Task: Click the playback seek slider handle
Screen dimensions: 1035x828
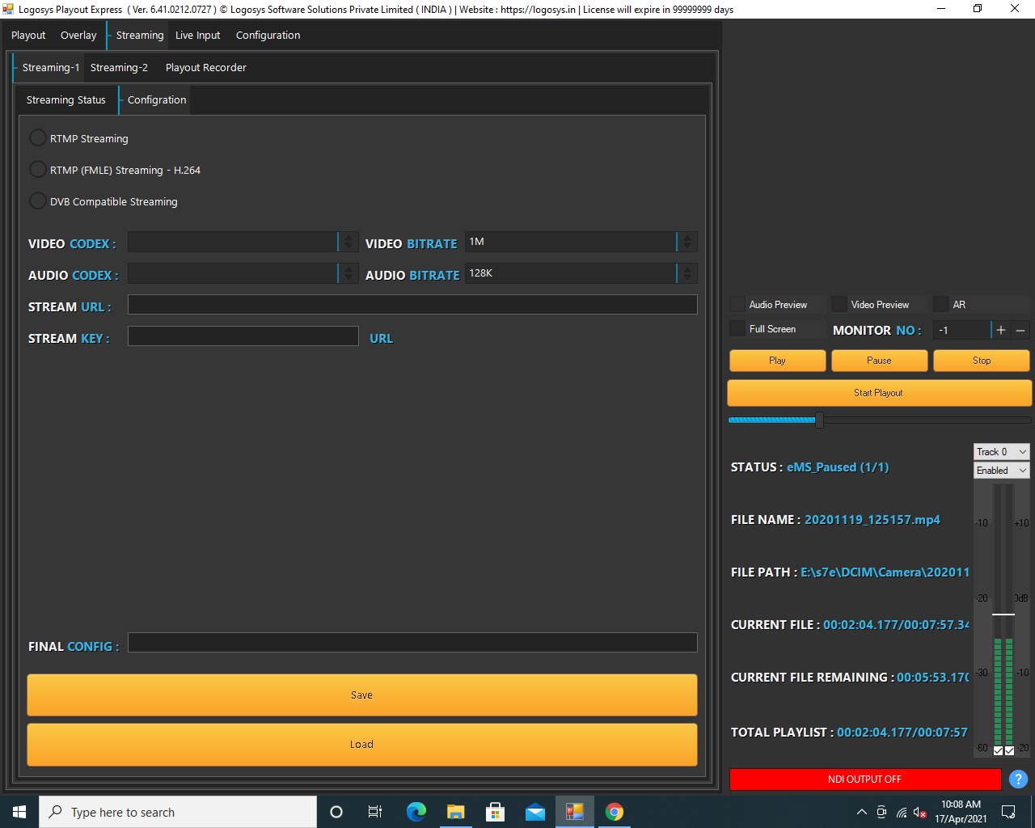Action: click(820, 420)
